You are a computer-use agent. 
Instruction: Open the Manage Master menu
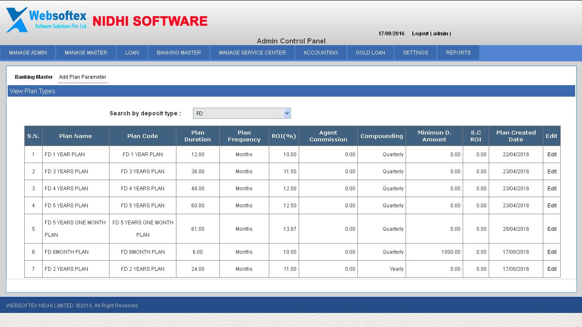[86, 52]
